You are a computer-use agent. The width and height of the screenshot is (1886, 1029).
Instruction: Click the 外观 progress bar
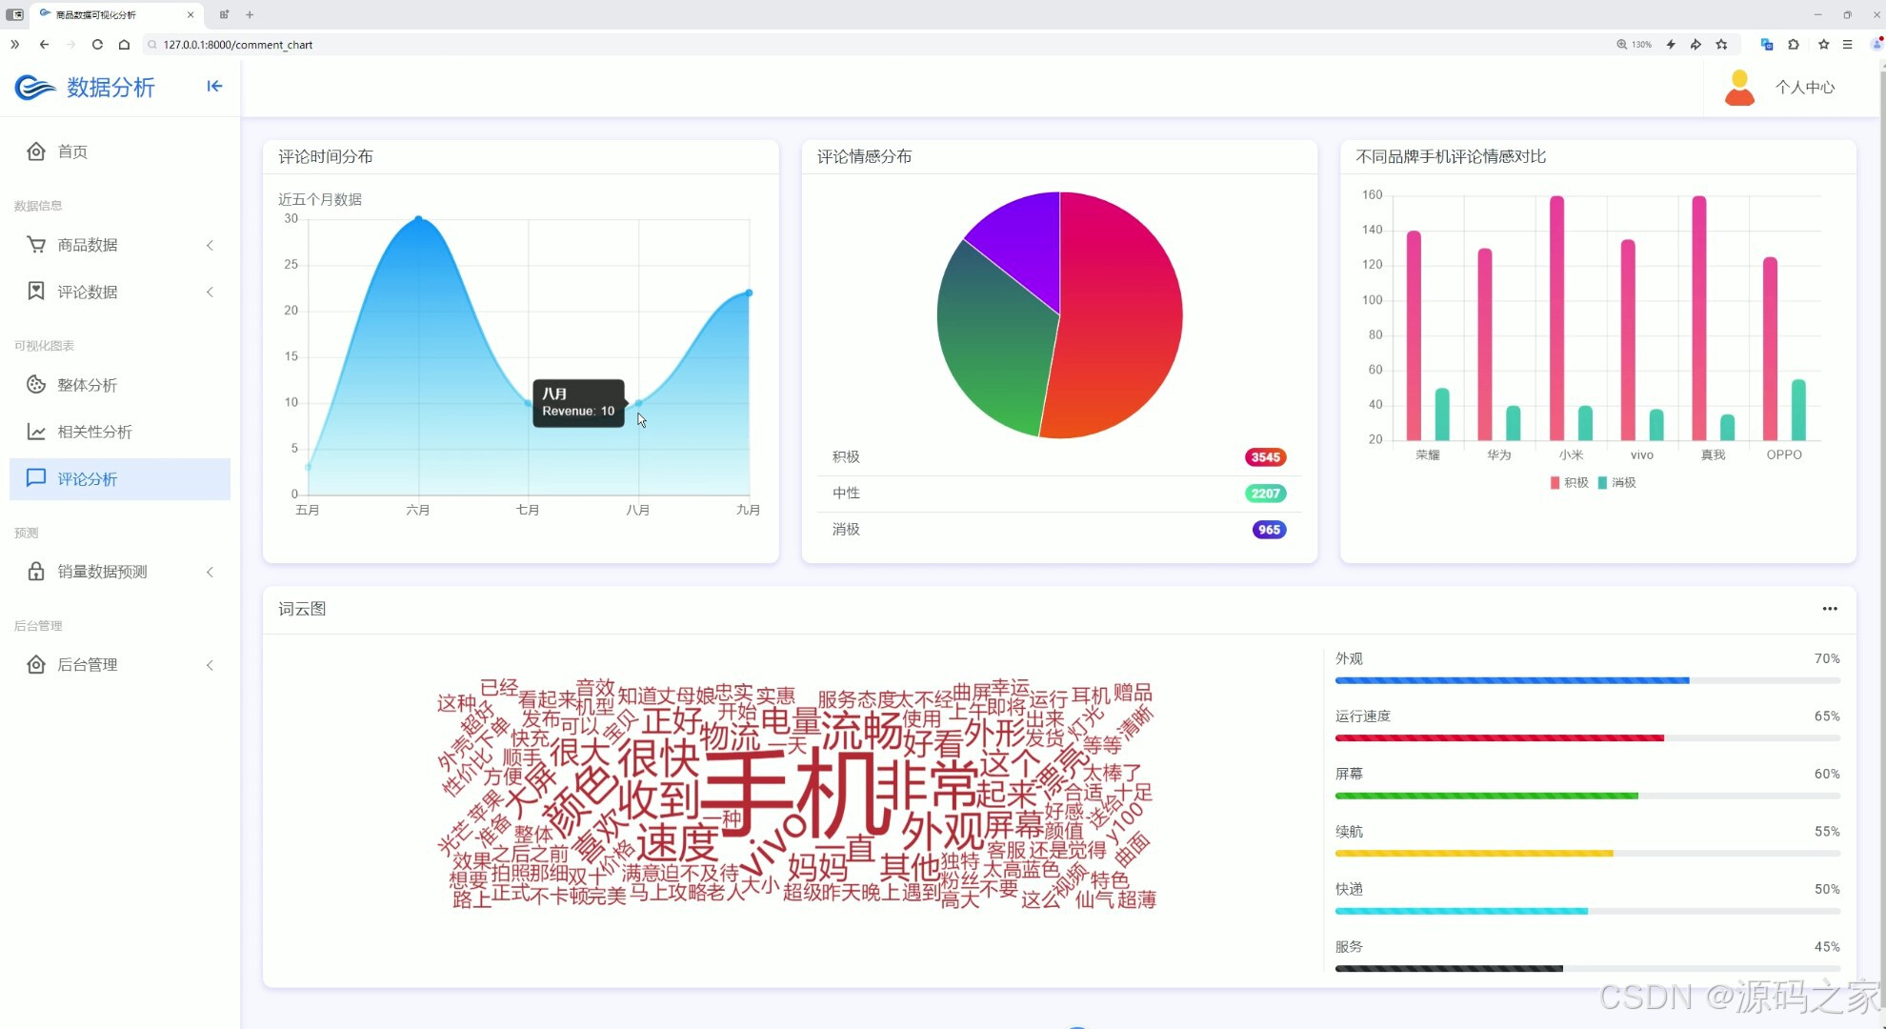point(1587,680)
